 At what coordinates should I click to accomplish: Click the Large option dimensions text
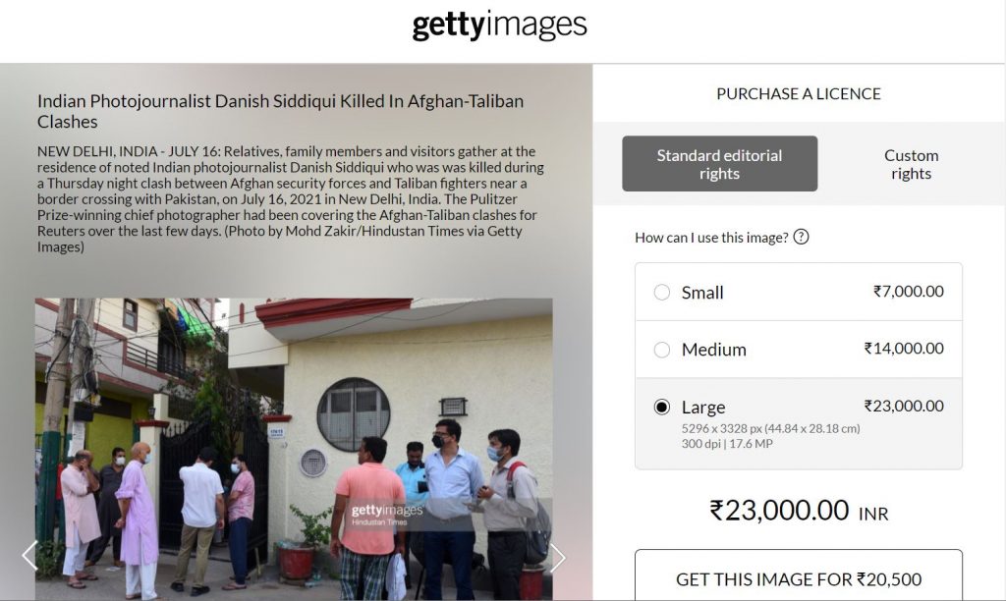pos(770,435)
